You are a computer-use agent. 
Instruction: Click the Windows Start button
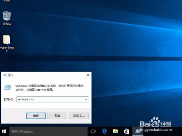4,131
